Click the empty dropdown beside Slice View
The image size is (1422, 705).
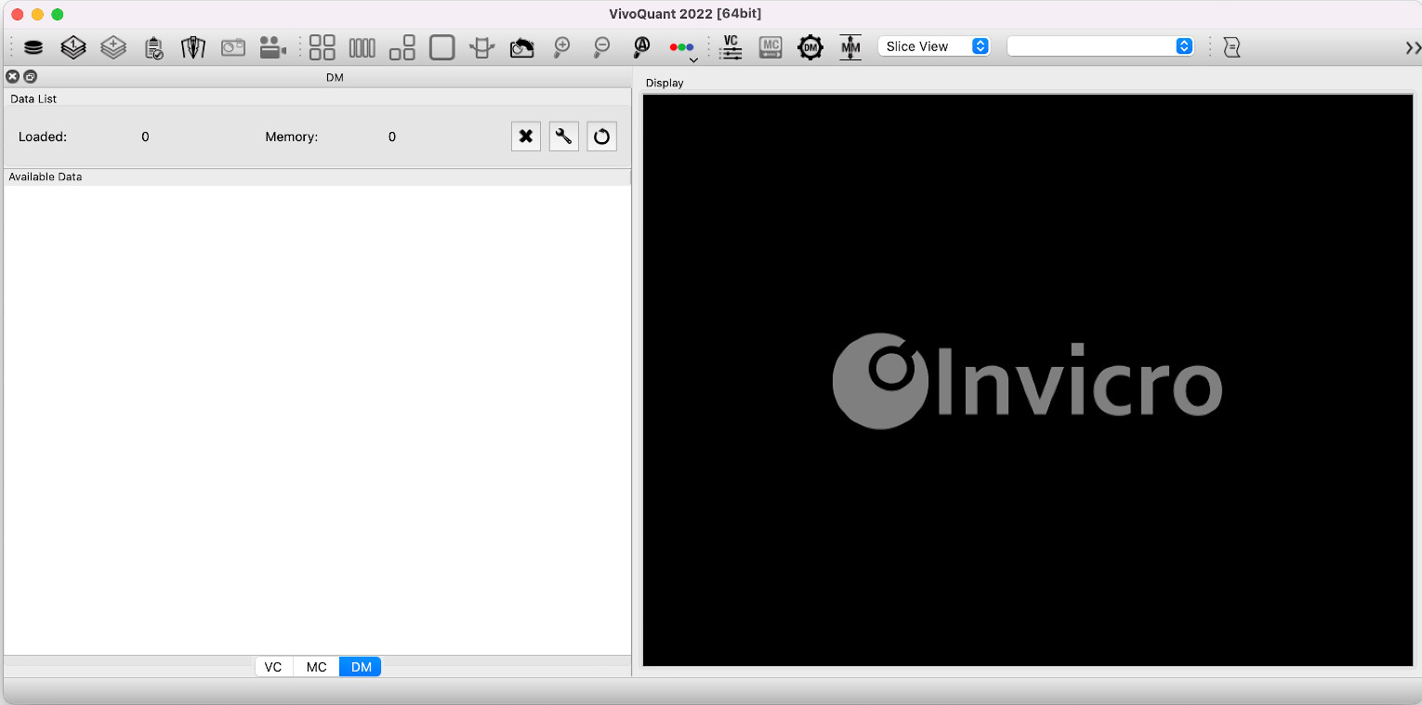pos(1101,46)
